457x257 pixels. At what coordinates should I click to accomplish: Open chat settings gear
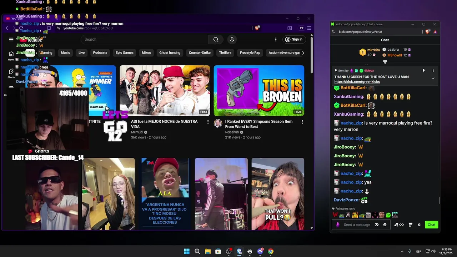pyautogui.click(x=419, y=225)
